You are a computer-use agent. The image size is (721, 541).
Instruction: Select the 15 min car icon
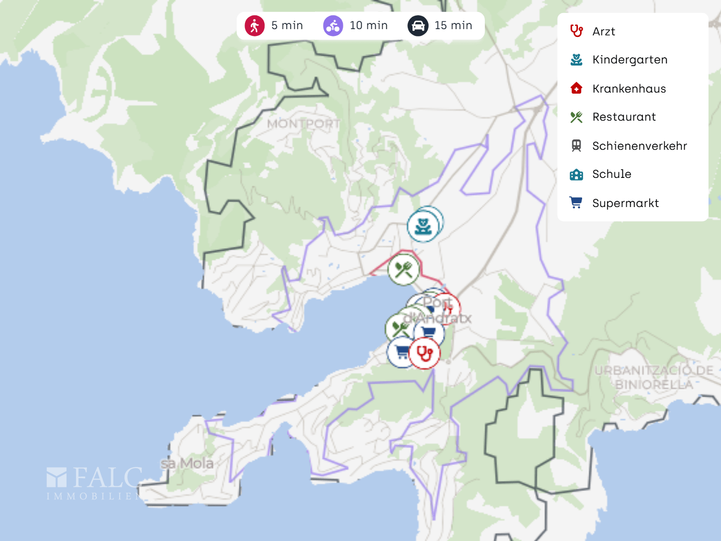point(418,25)
